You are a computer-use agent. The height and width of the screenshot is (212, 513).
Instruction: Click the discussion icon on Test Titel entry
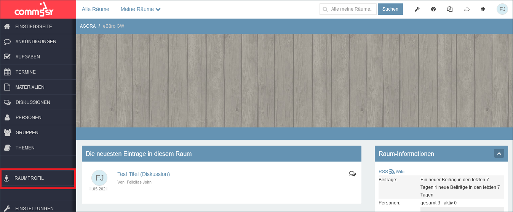(352, 174)
